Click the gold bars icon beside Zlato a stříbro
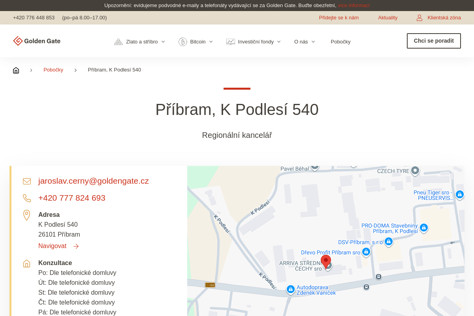The height and width of the screenshot is (316, 474). (118, 42)
